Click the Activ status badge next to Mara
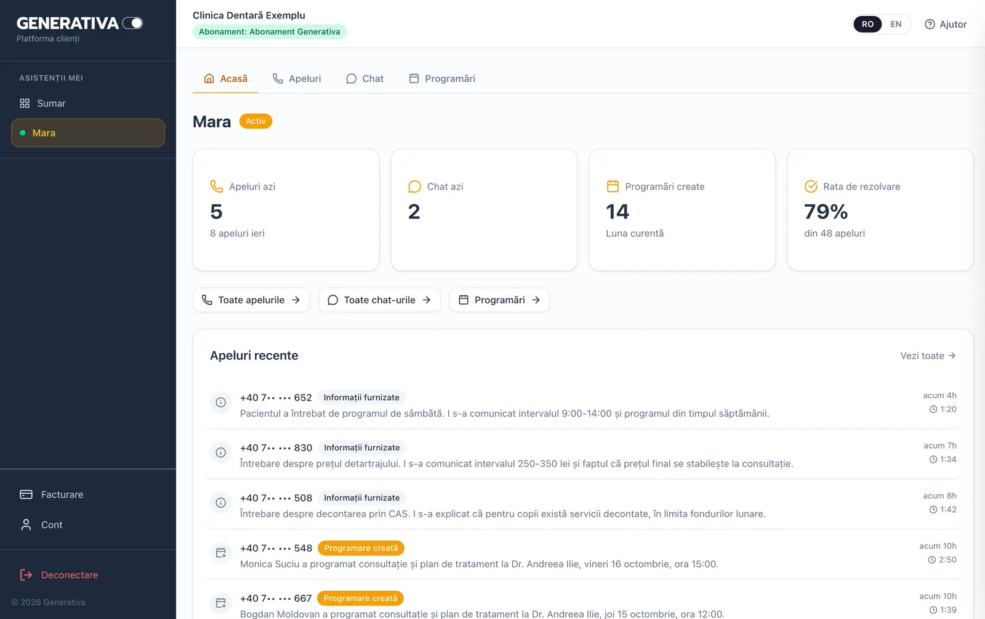Screen dimensions: 985x619 255,121
